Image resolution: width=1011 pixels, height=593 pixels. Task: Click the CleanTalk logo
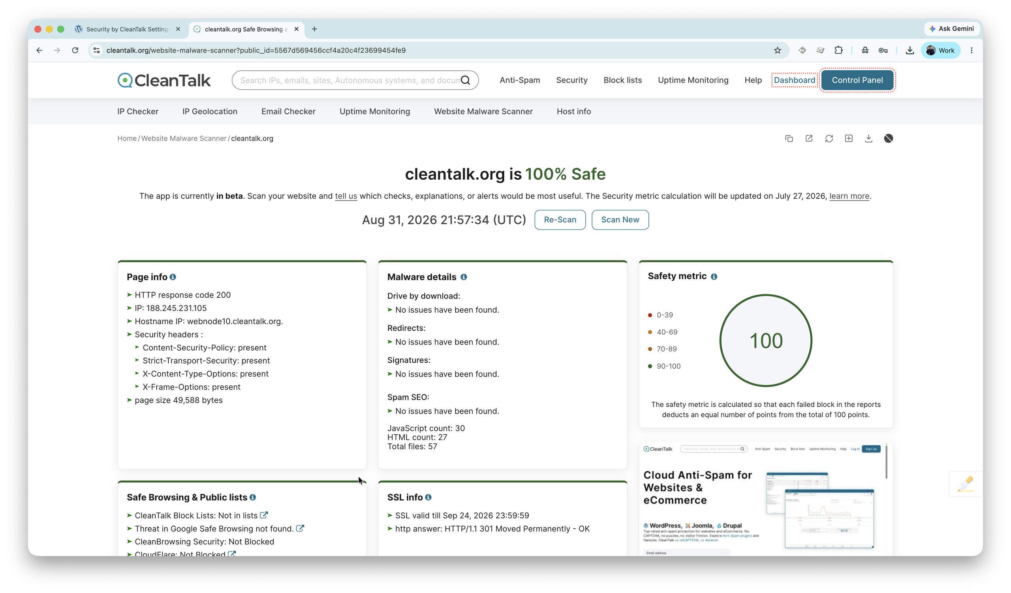pyautogui.click(x=163, y=80)
